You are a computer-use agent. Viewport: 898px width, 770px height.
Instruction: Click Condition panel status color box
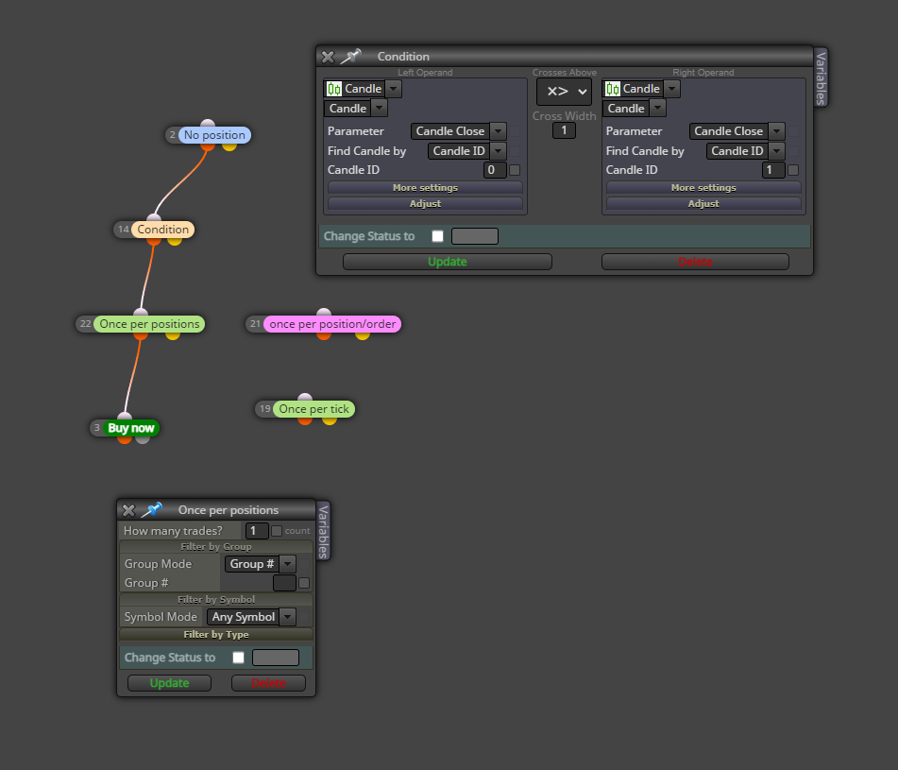pyautogui.click(x=475, y=236)
